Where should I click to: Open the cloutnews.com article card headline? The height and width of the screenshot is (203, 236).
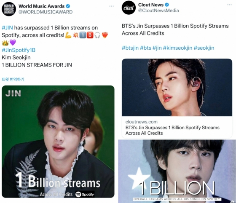click(172, 131)
